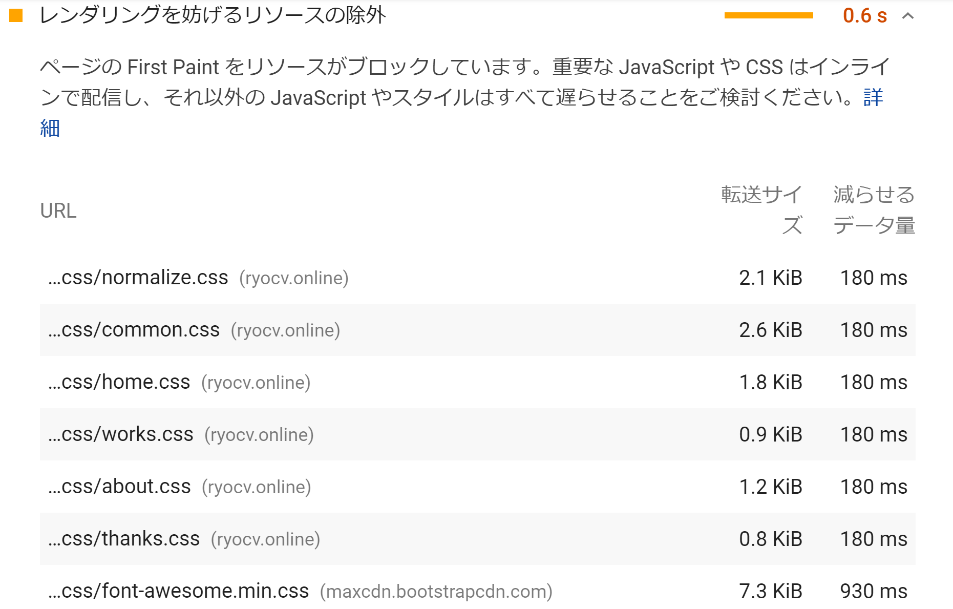The height and width of the screenshot is (609, 953).
Task: Click the 180 ms value in works.css row
Action: (x=874, y=434)
